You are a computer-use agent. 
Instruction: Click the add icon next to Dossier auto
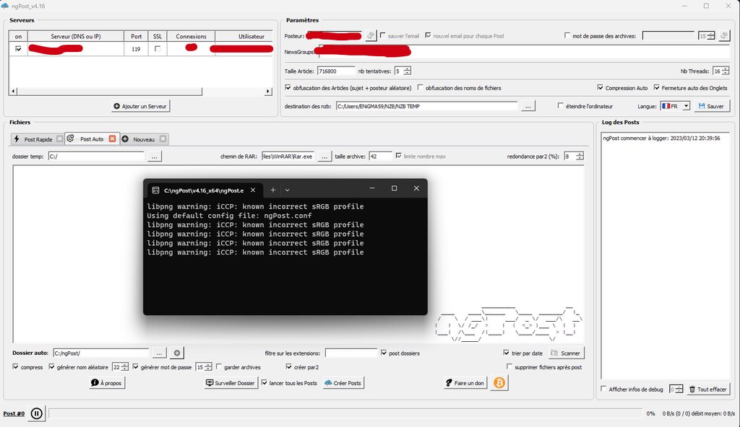click(x=176, y=353)
